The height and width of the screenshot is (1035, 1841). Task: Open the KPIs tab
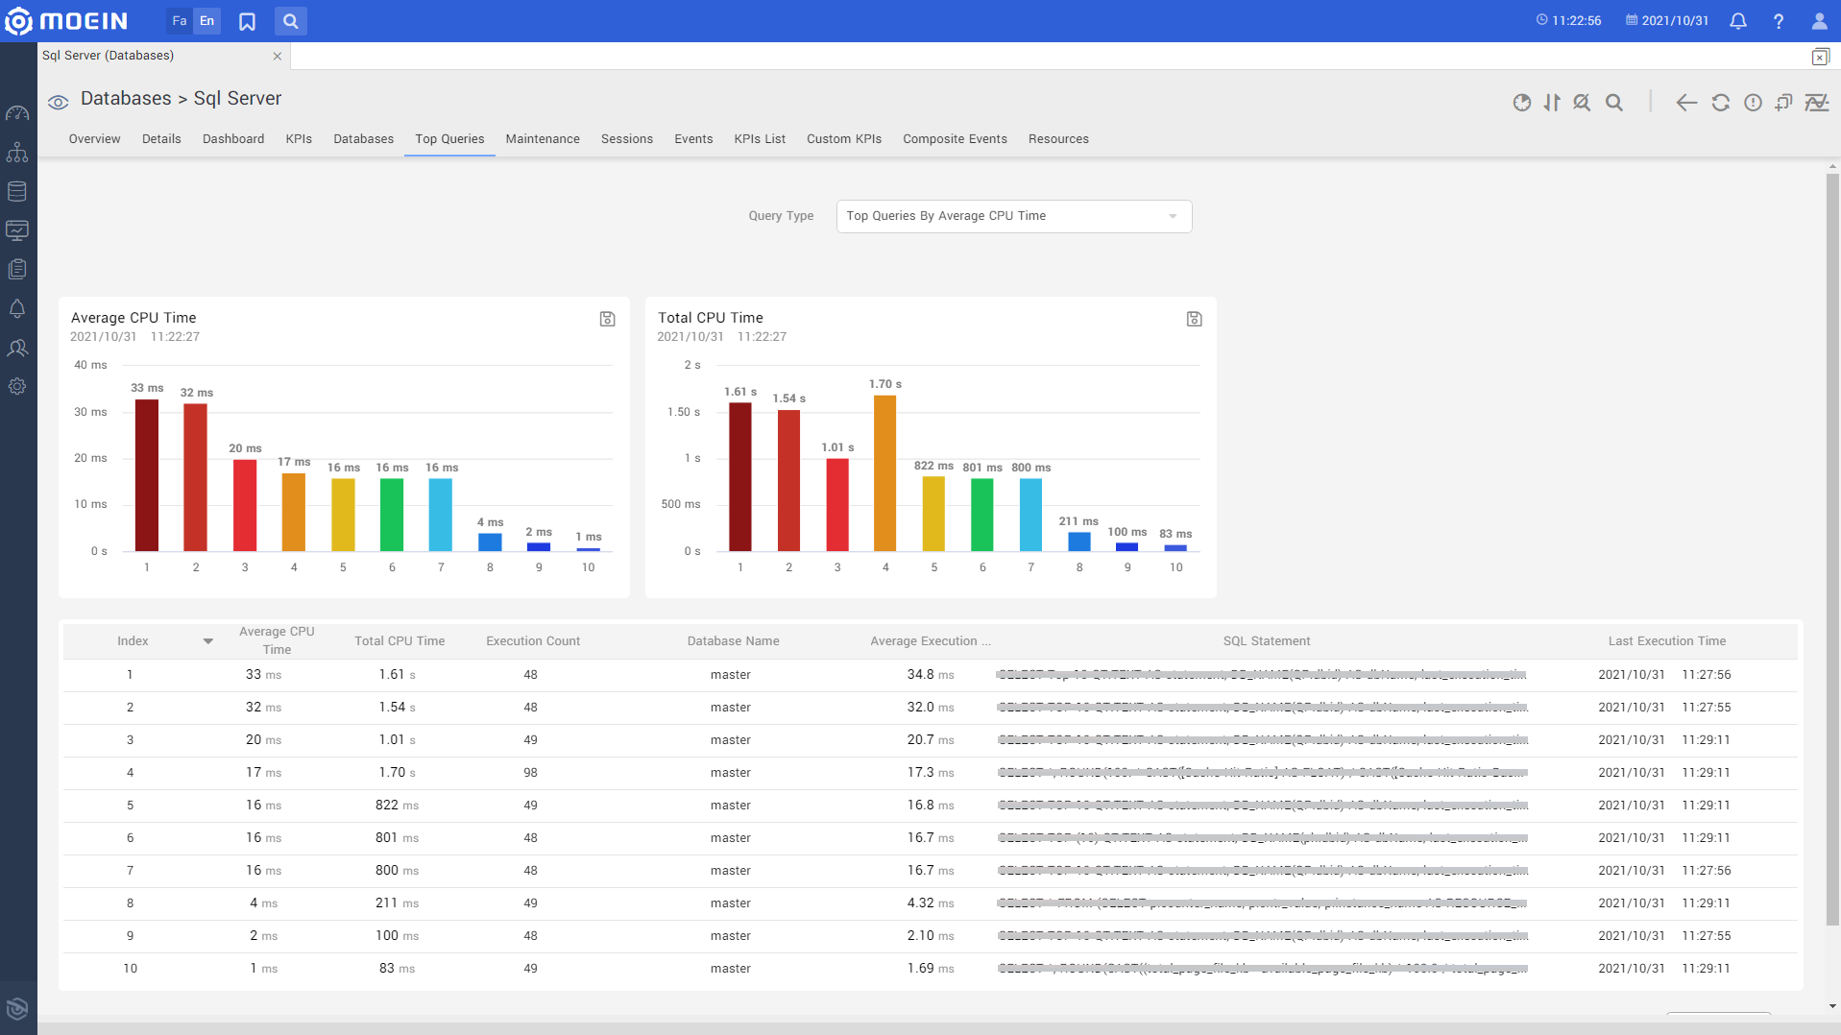tap(299, 139)
